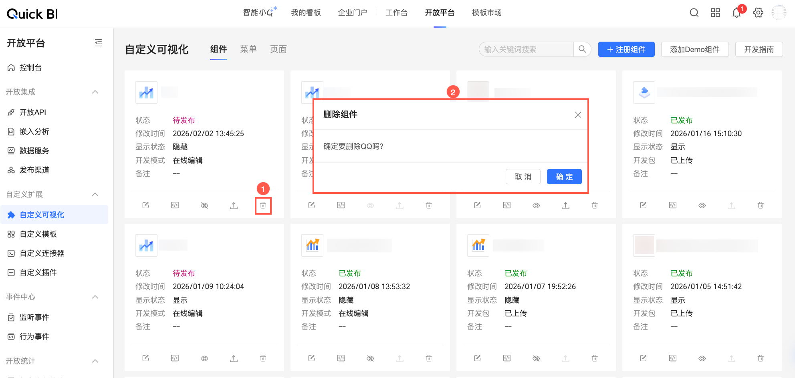
Task: Open the user avatar menu
Action: [779, 12]
